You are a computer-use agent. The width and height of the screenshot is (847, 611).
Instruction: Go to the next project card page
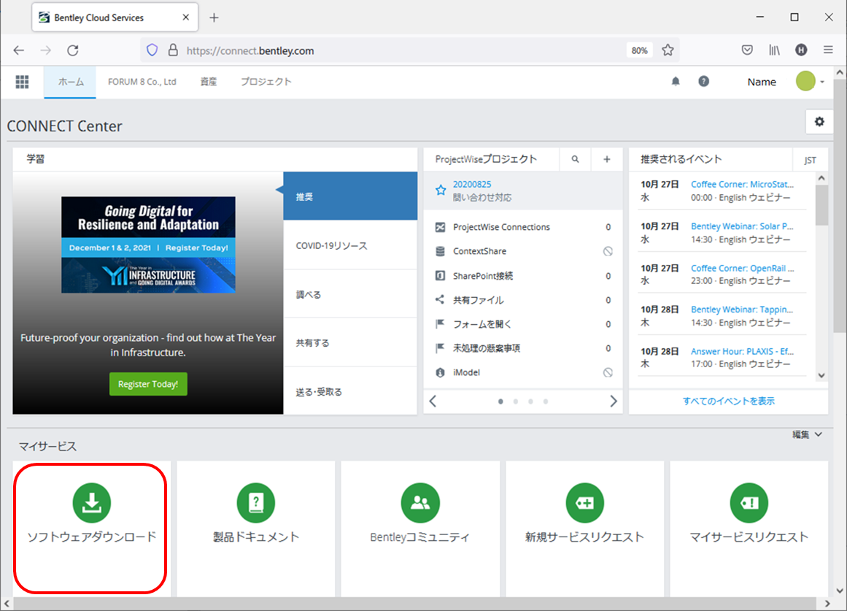(x=613, y=401)
